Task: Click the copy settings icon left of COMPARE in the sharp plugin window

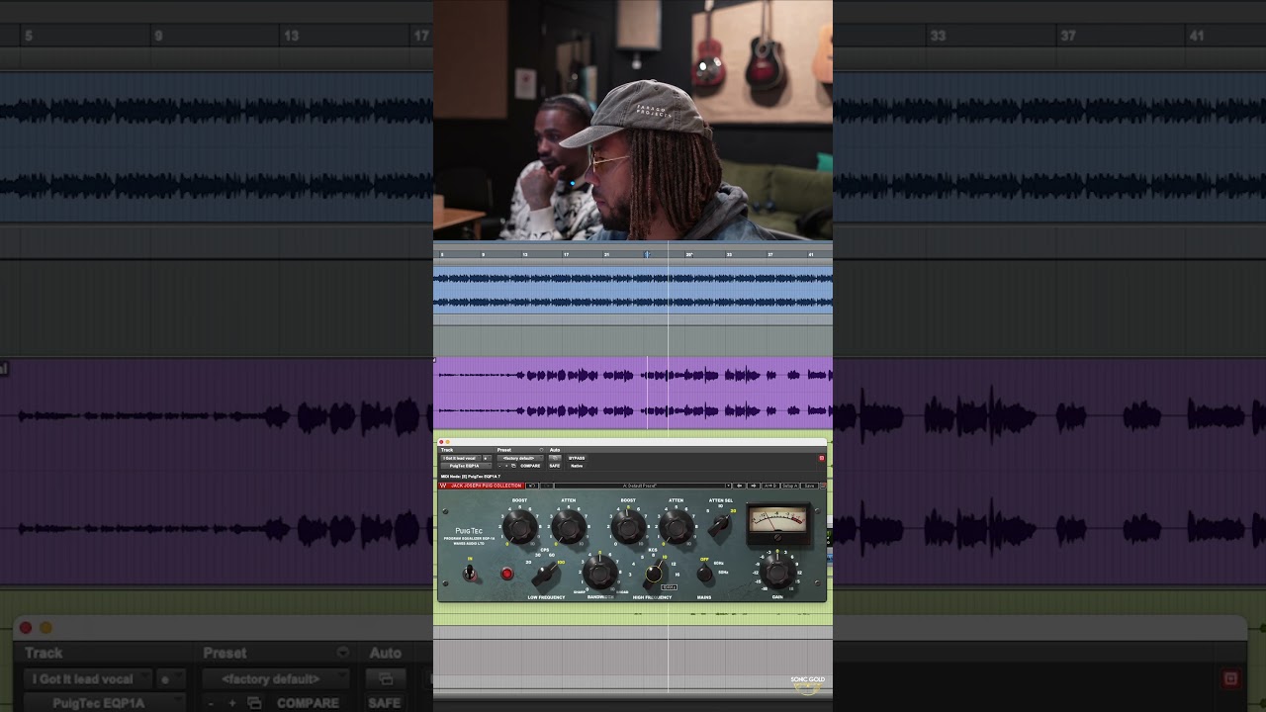Action: coord(513,466)
